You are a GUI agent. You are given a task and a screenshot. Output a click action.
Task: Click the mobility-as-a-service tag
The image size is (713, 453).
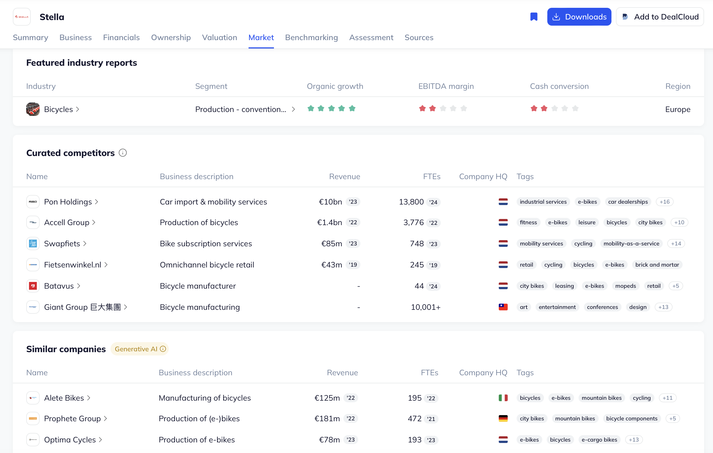click(x=631, y=244)
